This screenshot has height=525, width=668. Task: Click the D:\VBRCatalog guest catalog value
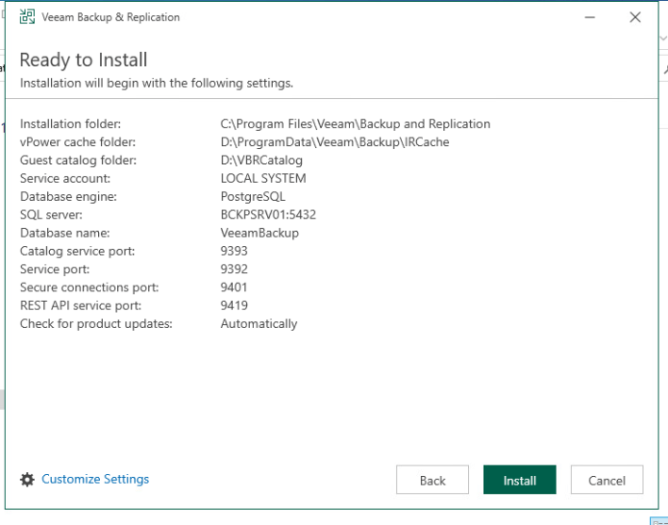(261, 160)
